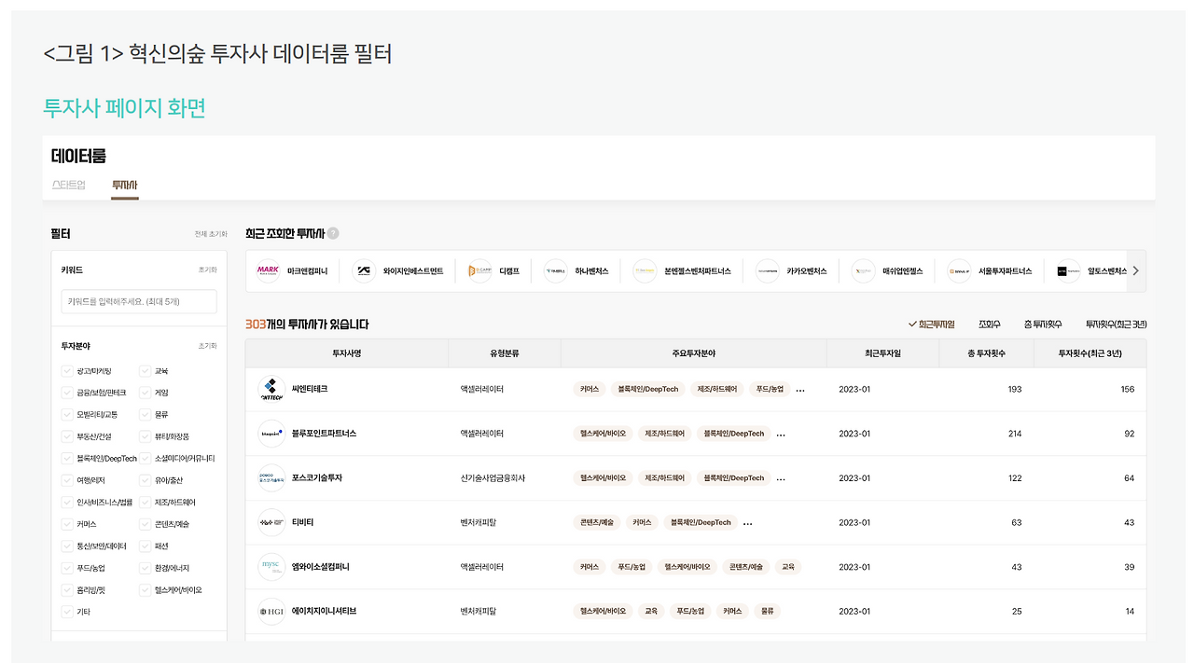Click 전체 초기화 to reset filters
Screen dimensions: 1194x663
point(210,234)
